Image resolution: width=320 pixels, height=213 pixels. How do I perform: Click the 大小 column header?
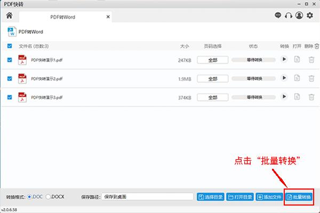tap(185, 46)
